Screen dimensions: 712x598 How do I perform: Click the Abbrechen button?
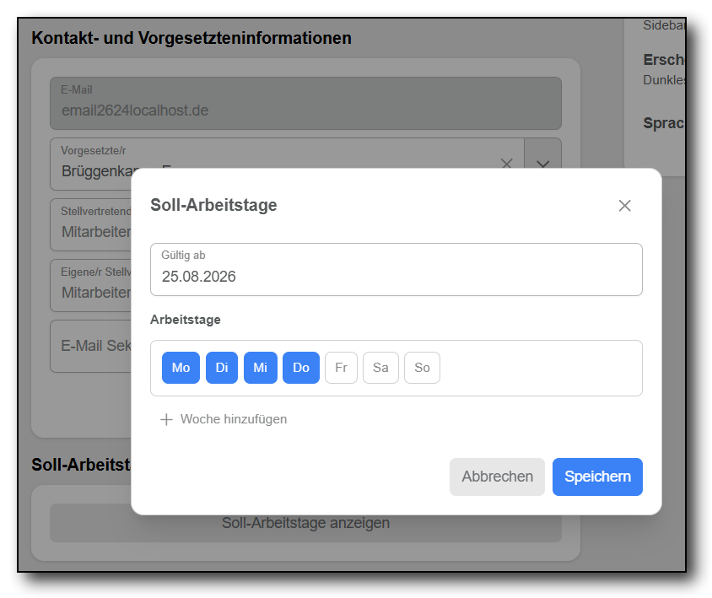pyautogui.click(x=497, y=477)
